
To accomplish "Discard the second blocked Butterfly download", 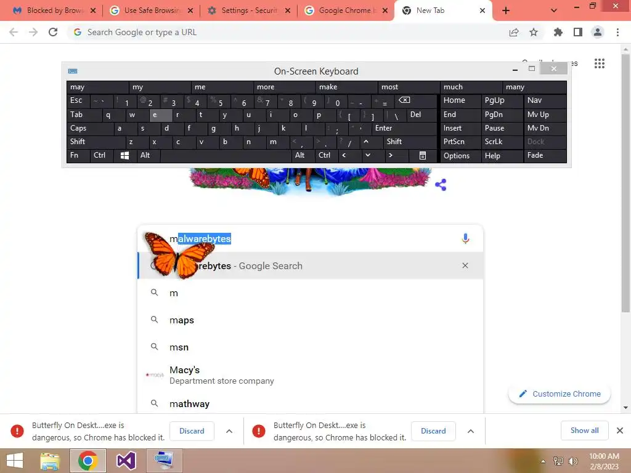I will tap(433, 431).
